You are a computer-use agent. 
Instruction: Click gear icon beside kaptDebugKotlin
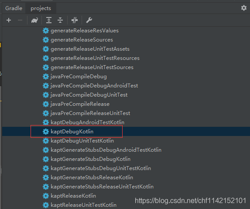click(x=46, y=132)
